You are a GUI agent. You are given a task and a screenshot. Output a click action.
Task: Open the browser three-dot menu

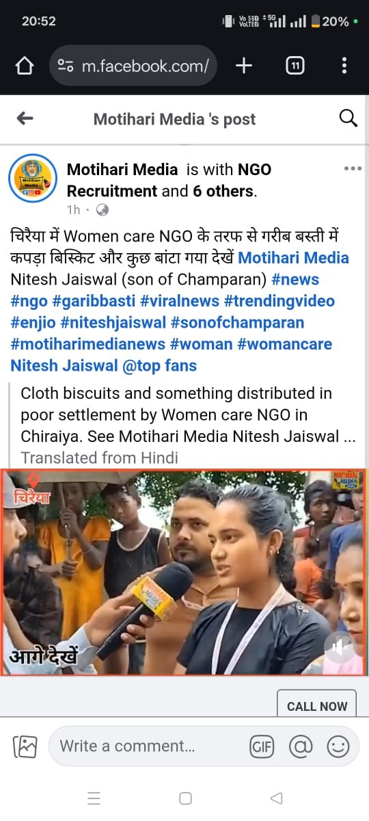click(344, 66)
